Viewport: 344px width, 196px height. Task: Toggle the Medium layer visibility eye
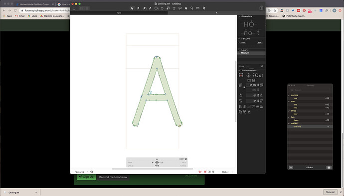239,53
